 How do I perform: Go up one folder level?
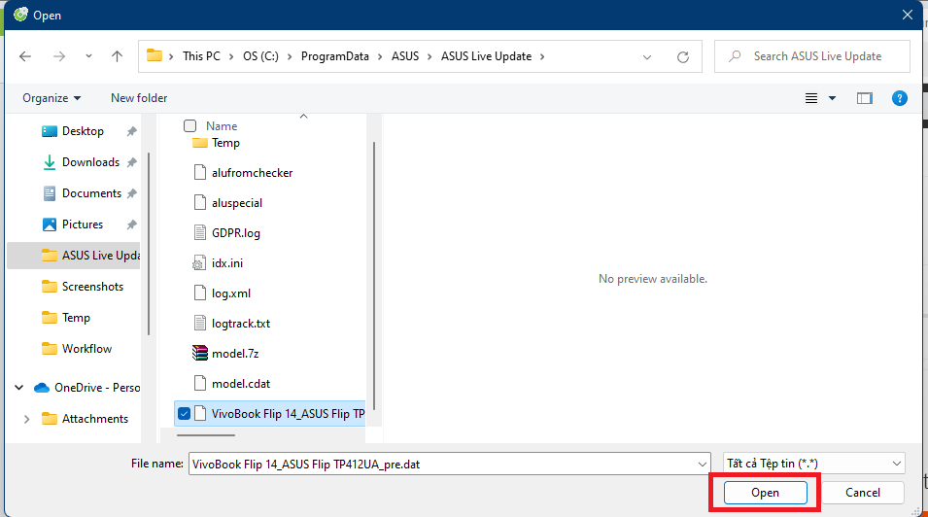pyautogui.click(x=118, y=56)
